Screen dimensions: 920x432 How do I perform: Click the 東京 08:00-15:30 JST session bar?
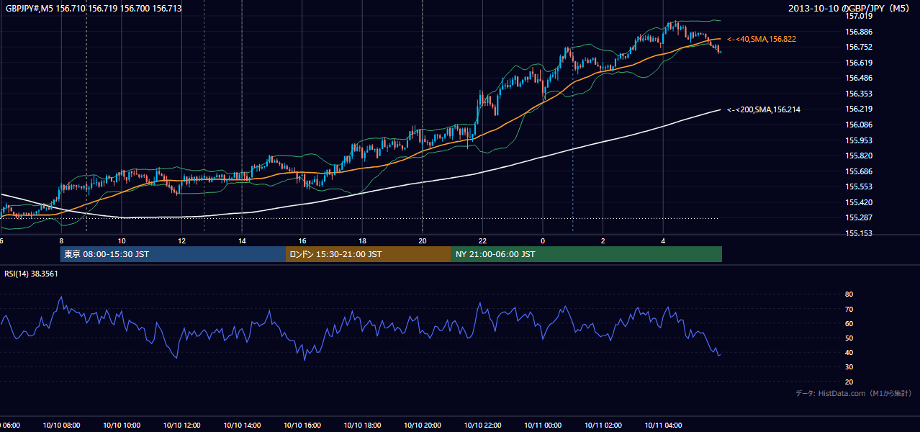pos(173,254)
